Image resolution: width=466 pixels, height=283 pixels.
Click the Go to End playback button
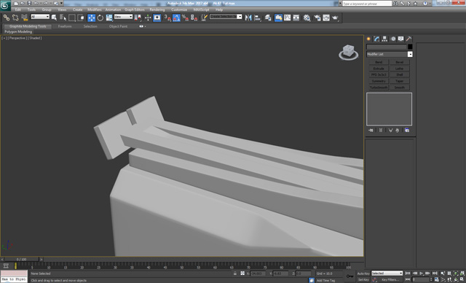click(435, 274)
